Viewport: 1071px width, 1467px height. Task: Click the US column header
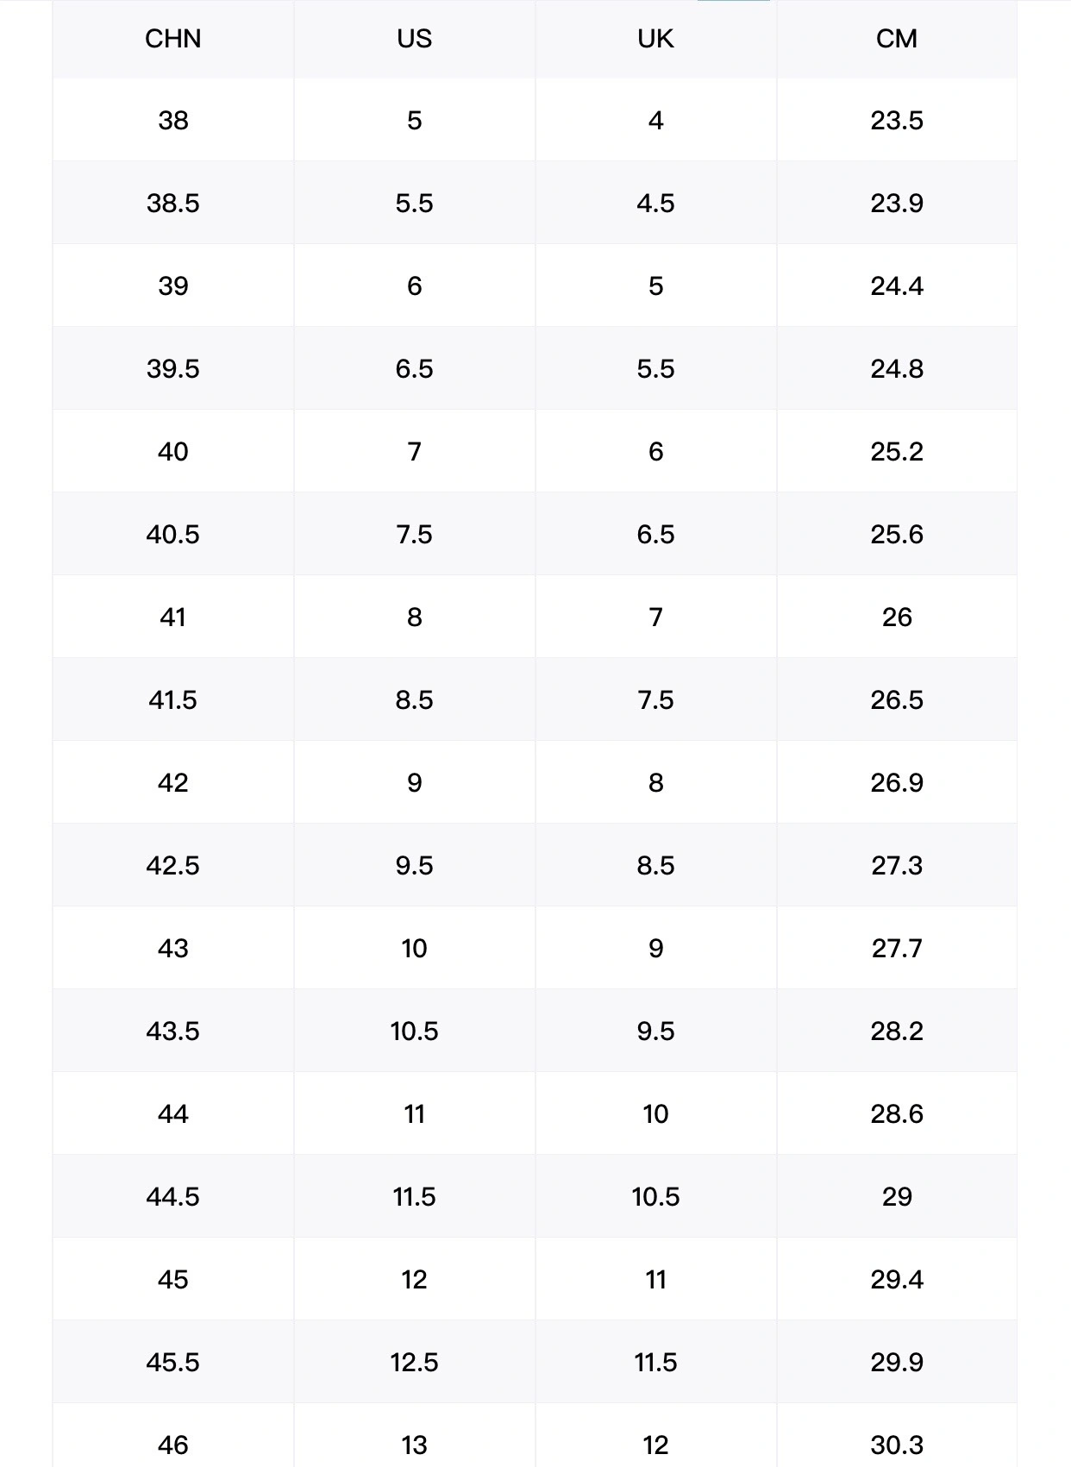click(414, 39)
